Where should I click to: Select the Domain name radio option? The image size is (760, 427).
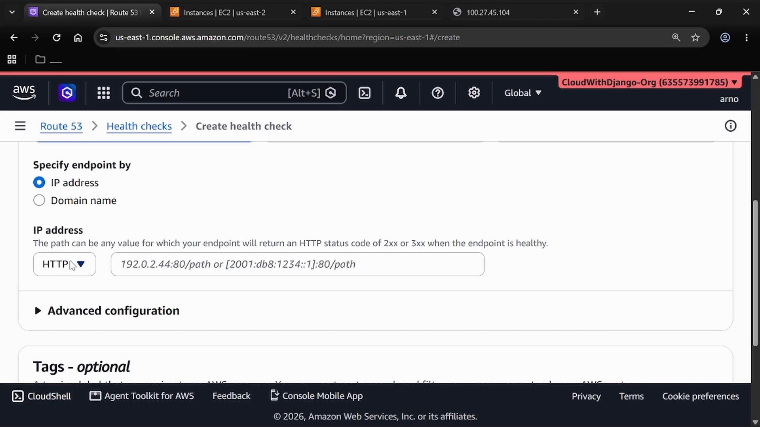point(39,200)
